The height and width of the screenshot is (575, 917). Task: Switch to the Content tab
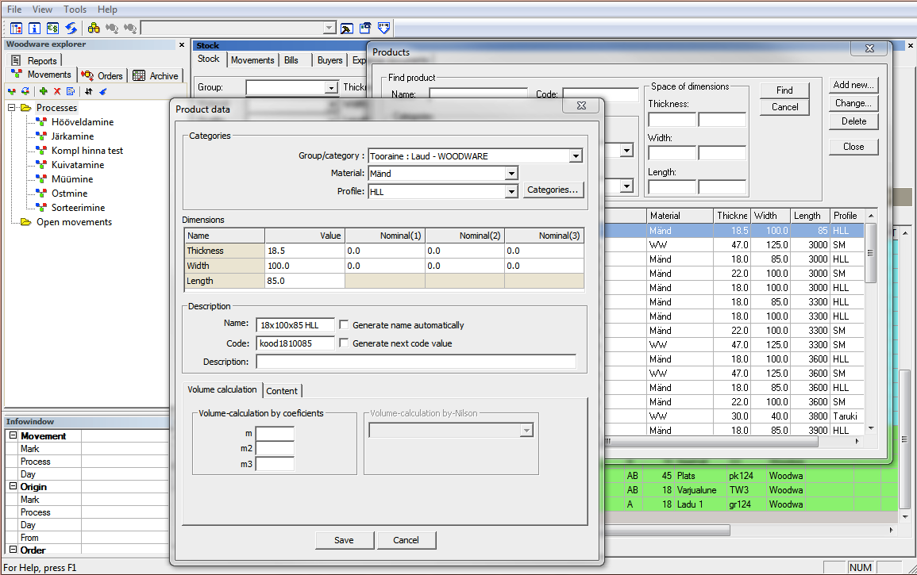(x=282, y=391)
